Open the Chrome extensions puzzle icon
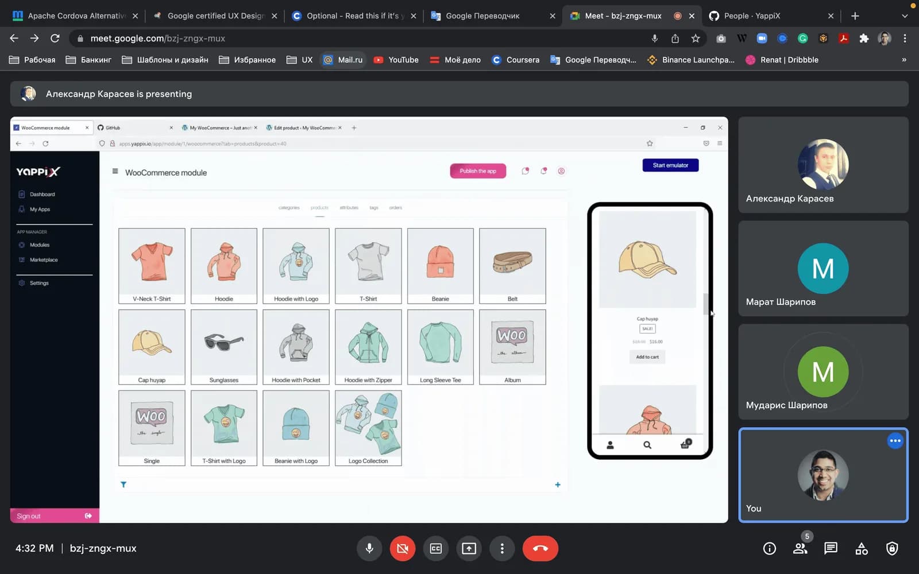This screenshot has height=574, width=919. click(864, 38)
